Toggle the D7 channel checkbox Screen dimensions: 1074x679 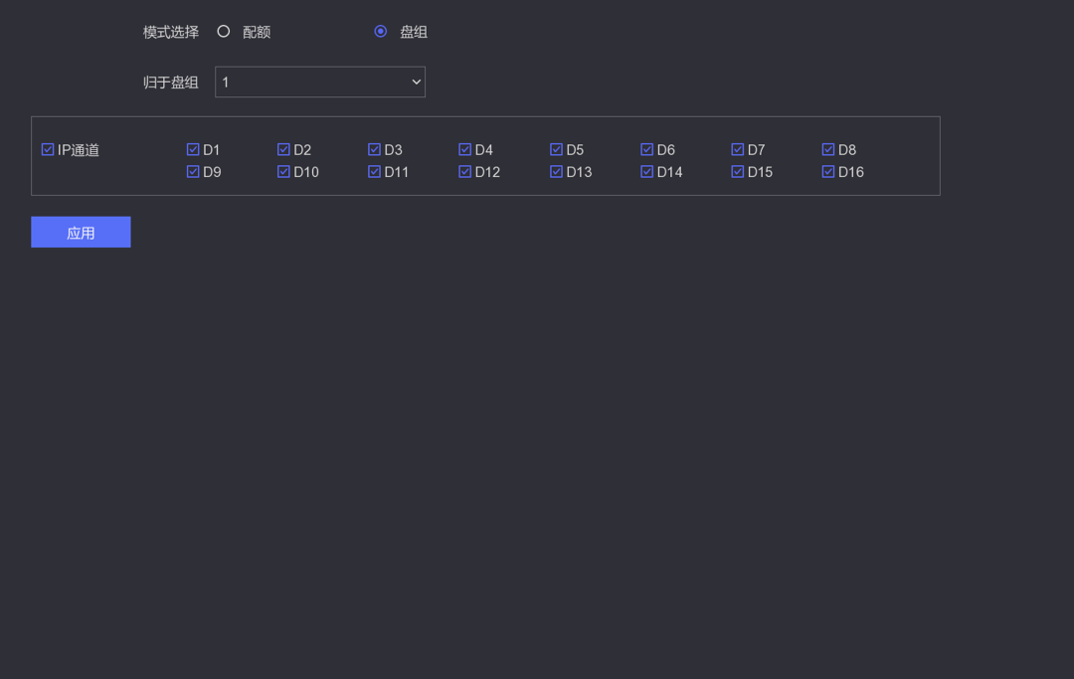(737, 150)
